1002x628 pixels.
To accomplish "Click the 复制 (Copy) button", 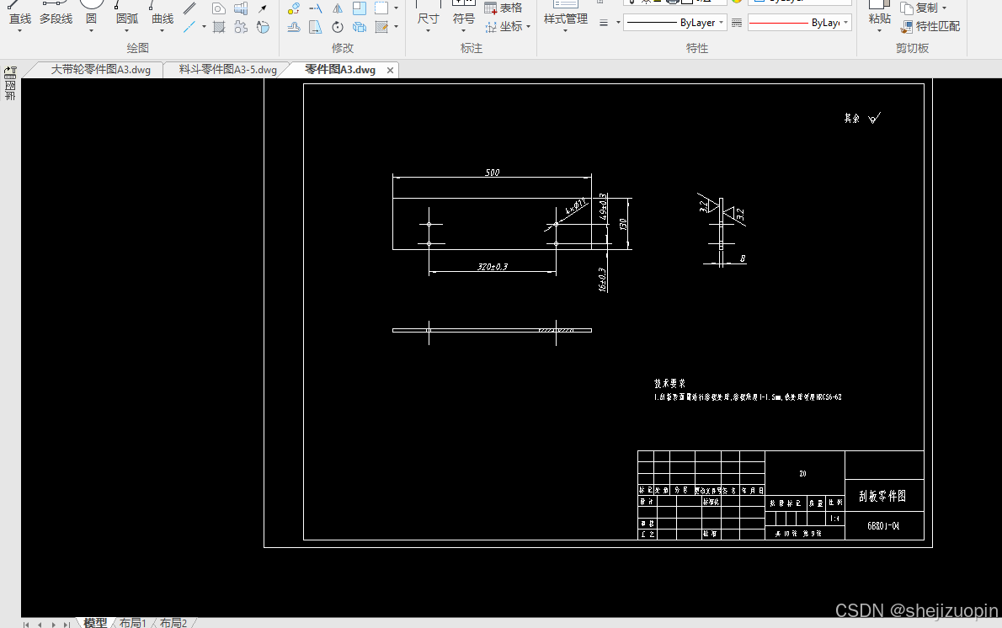I will pyautogui.click(x=919, y=8).
